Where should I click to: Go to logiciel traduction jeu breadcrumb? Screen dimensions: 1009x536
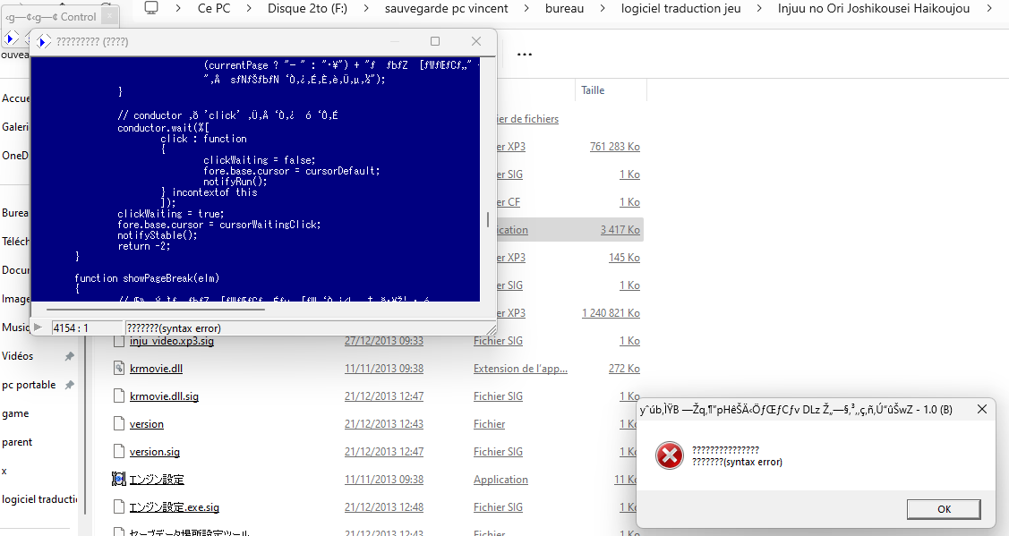[x=680, y=8]
